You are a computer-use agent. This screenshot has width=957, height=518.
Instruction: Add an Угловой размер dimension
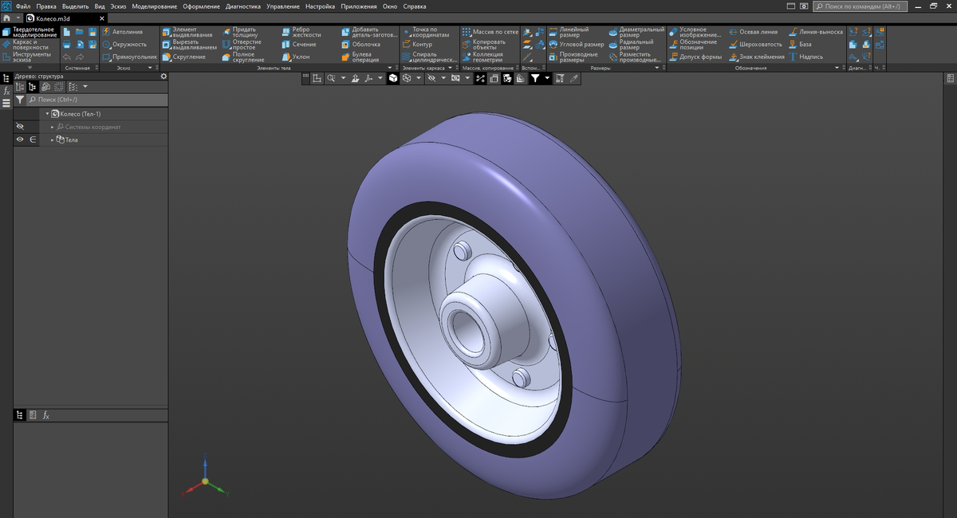[x=576, y=45]
